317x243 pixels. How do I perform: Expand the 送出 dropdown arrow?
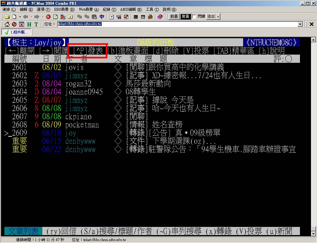[218, 17]
